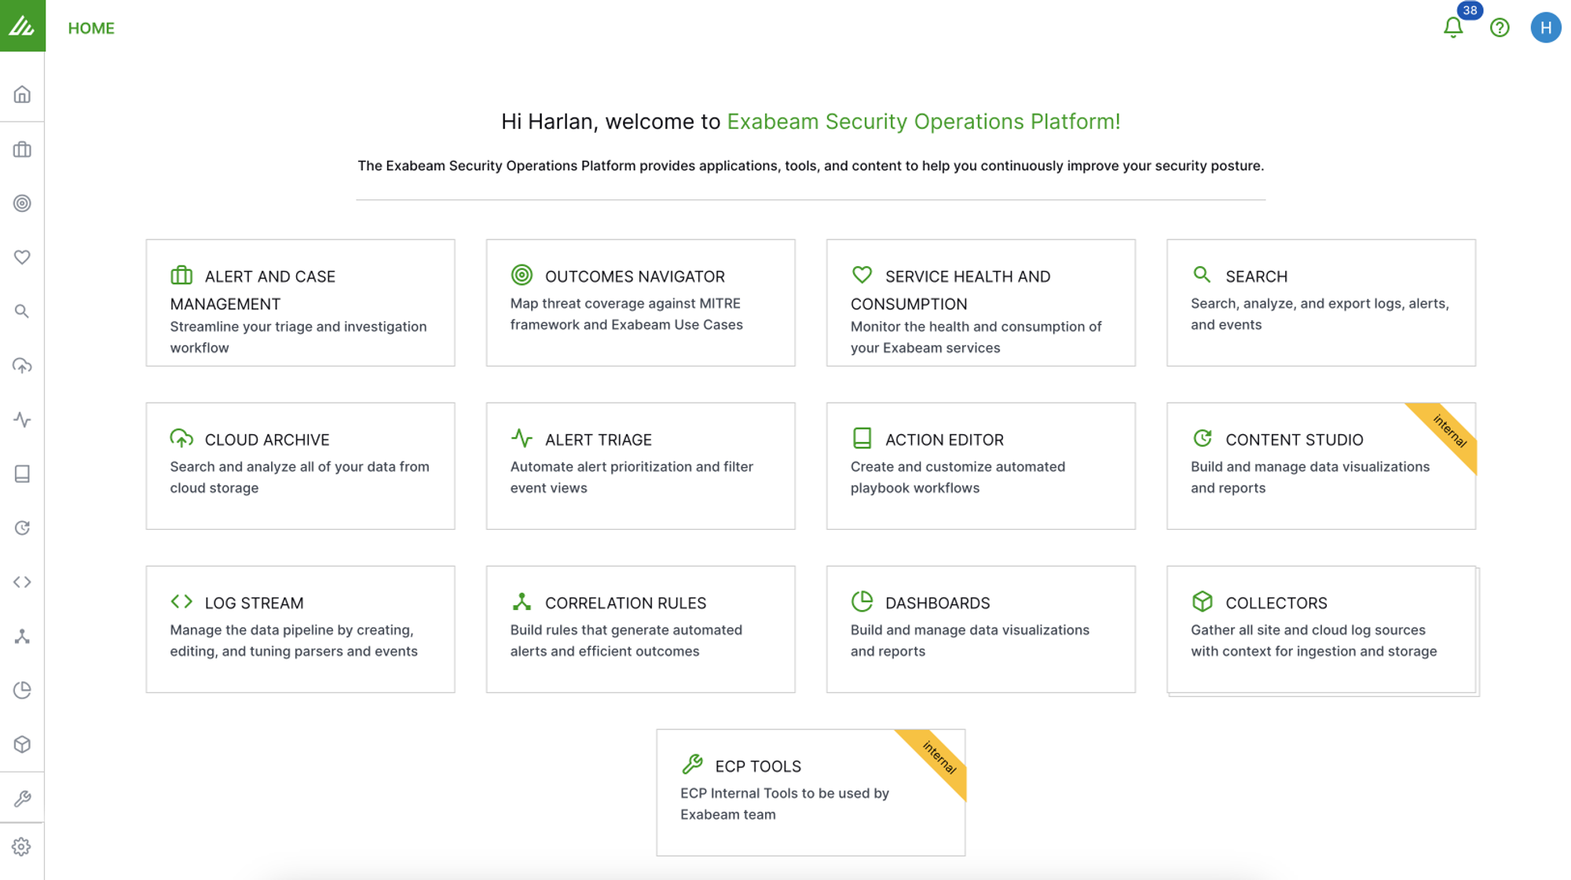Click the HOME header label
1571x880 pixels.
[91, 28]
